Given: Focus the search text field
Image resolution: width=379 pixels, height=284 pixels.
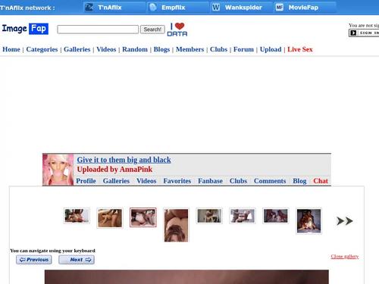Looking at the screenshot, I should 98,30.
